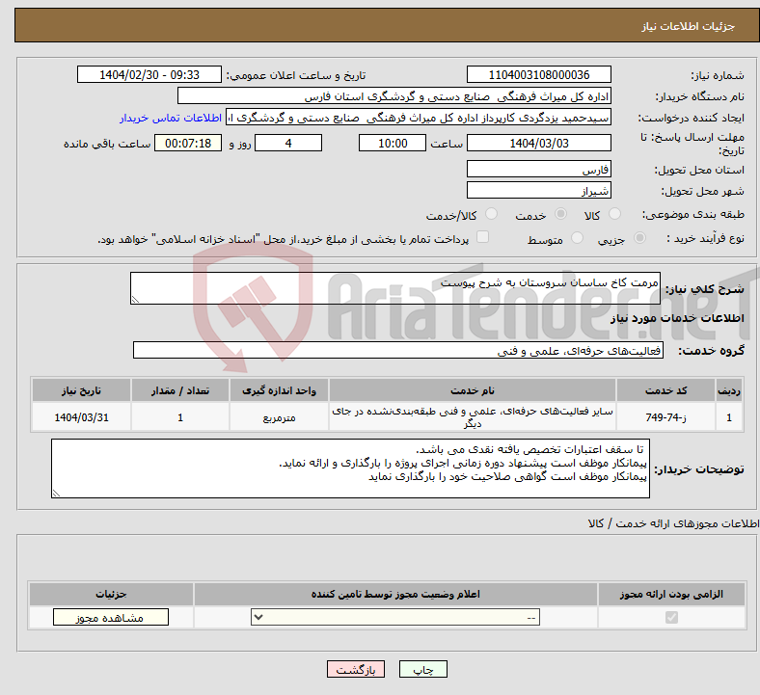This screenshot has height=695, width=760.
Task: Select the جزیی purchase type radio
Action: [x=639, y=238]
